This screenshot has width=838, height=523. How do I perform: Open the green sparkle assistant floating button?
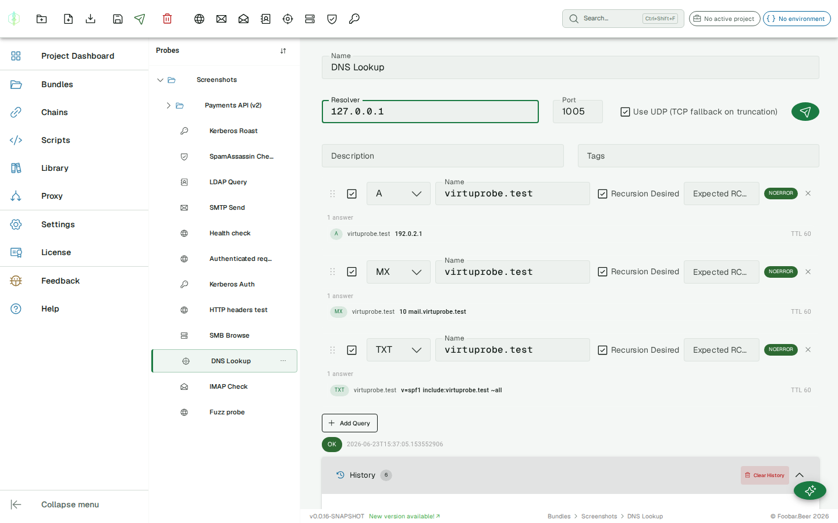point(809,491)
